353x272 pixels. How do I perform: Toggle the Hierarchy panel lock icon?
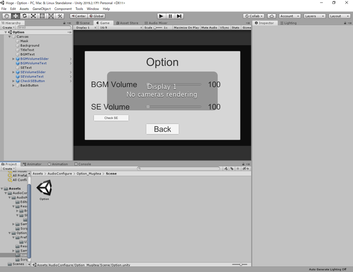[x=64, y=23]
